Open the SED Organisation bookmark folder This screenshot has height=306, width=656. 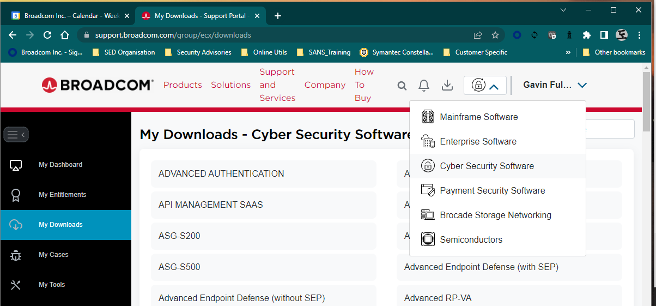[x=124, y=52]
